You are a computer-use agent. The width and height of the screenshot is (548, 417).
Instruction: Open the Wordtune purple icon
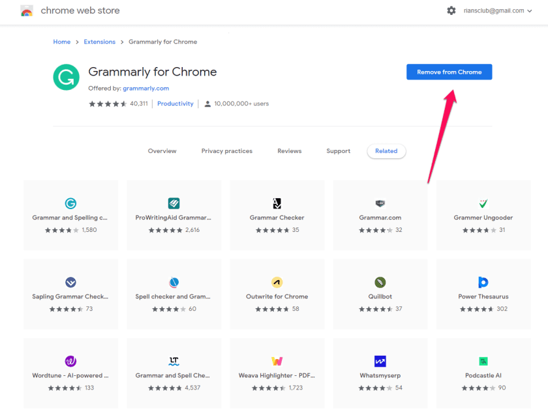(x=70, y=361)
